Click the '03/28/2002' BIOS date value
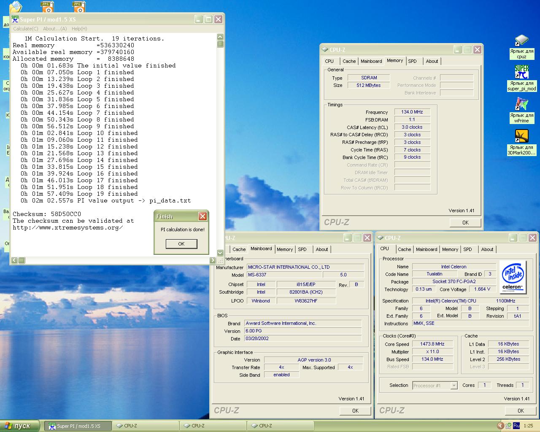This screenshot has height=432, width=540. [x=302, y=338]
